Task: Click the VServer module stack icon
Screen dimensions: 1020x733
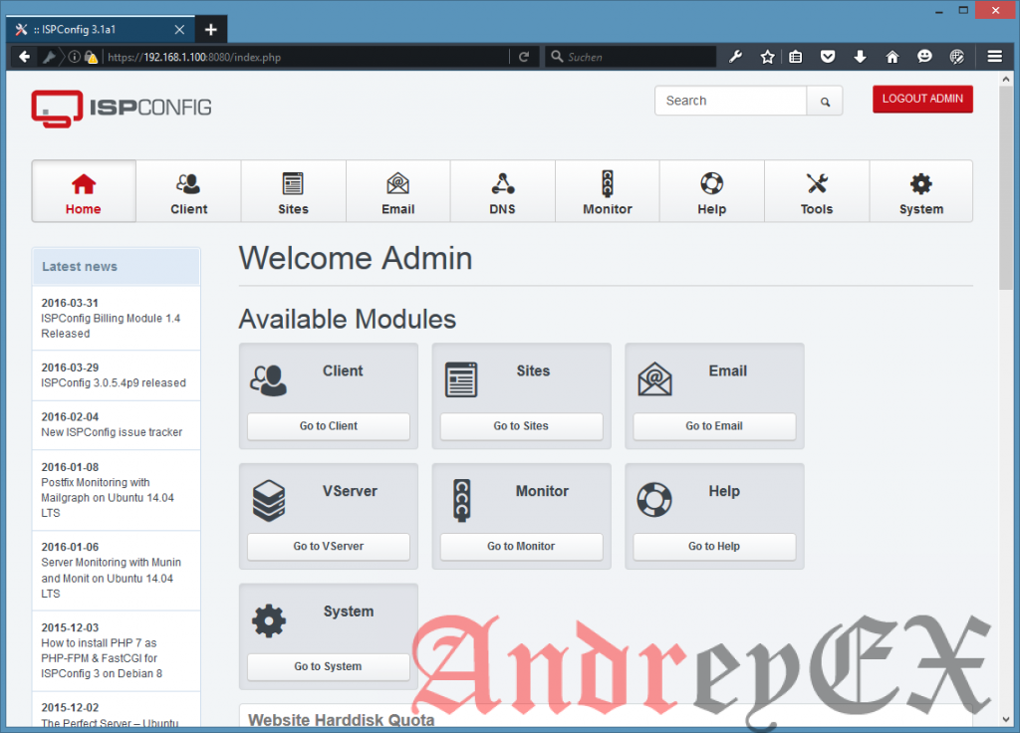Action: (x=269, y=500)
